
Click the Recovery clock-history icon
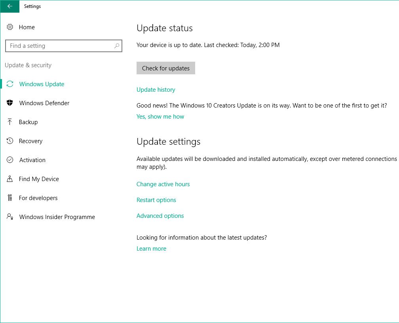tap(9, 141)
